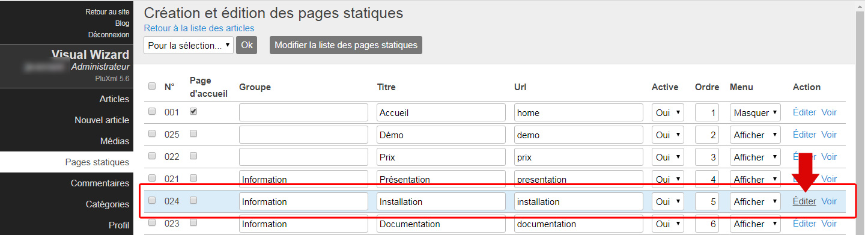Toggle the select-all checkbox in table header
The image size is (865, 235).
click(152, 86)
